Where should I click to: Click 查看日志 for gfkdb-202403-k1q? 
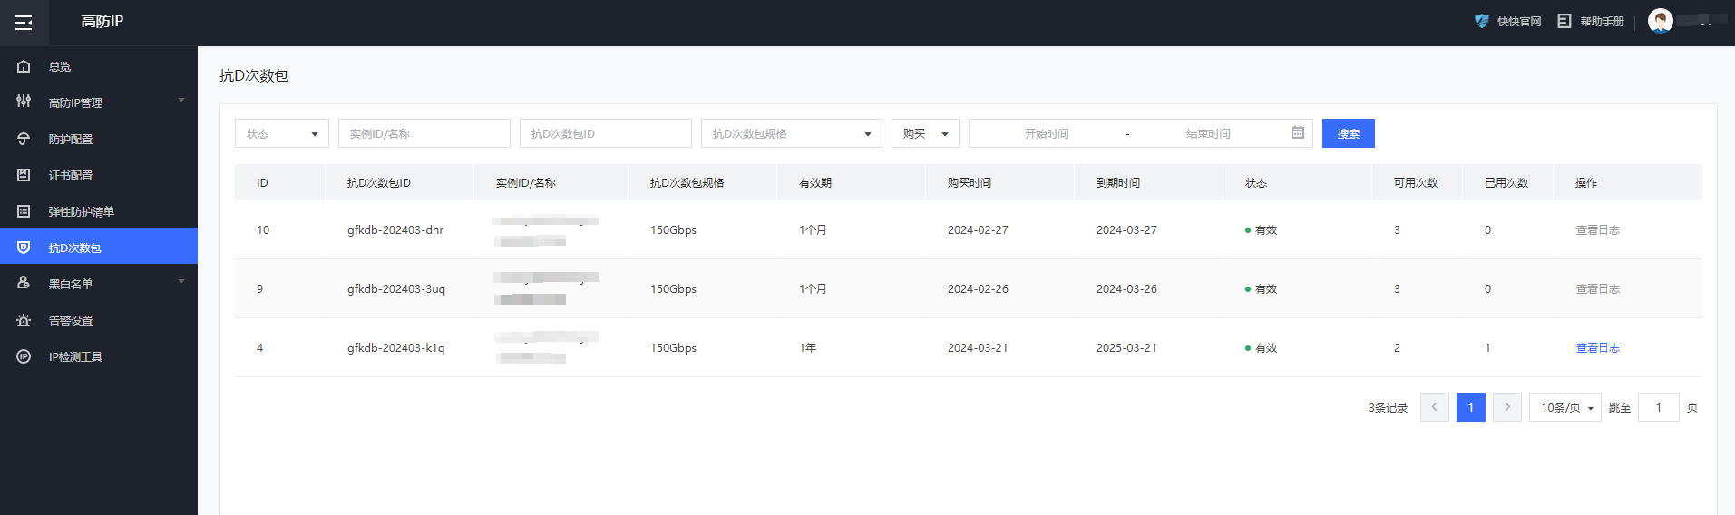[1597, 347]
